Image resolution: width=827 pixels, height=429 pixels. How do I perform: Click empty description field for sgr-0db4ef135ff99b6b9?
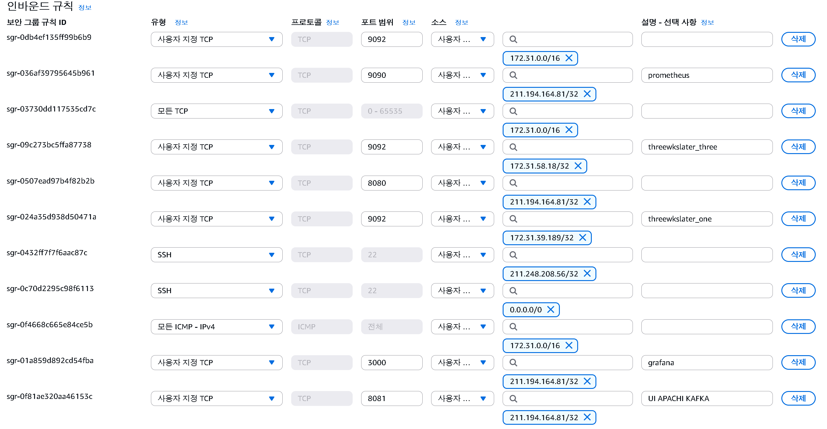point(707,39)
